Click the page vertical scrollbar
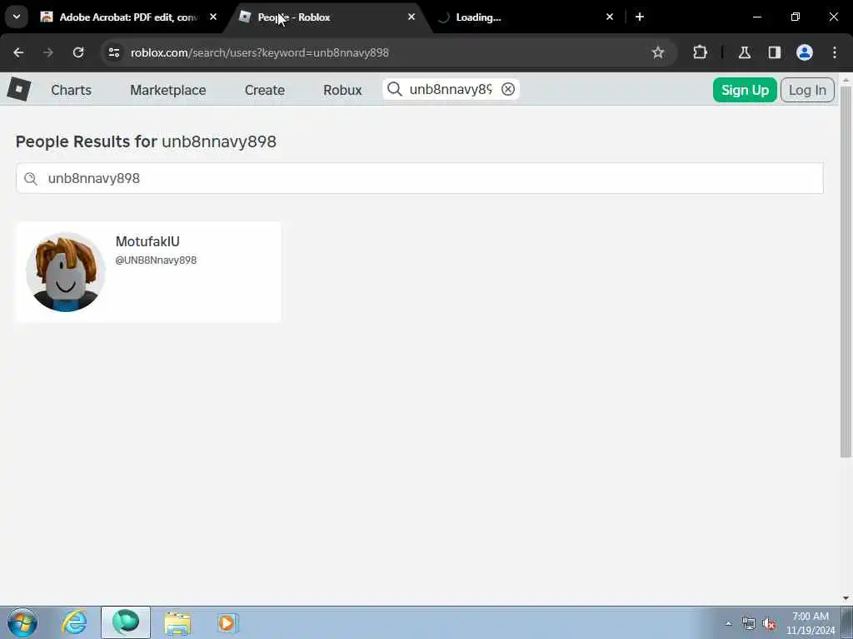This screenshot has height=639, width=853. coord(846,272)
